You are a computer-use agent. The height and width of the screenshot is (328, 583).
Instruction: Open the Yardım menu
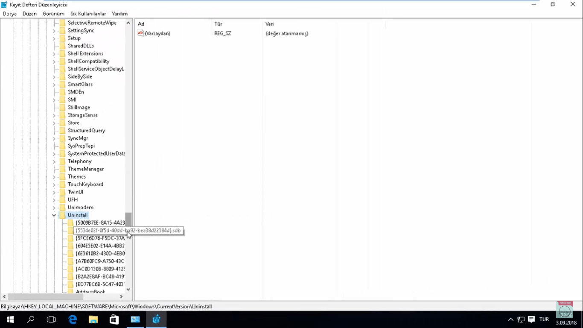(120, 14)
